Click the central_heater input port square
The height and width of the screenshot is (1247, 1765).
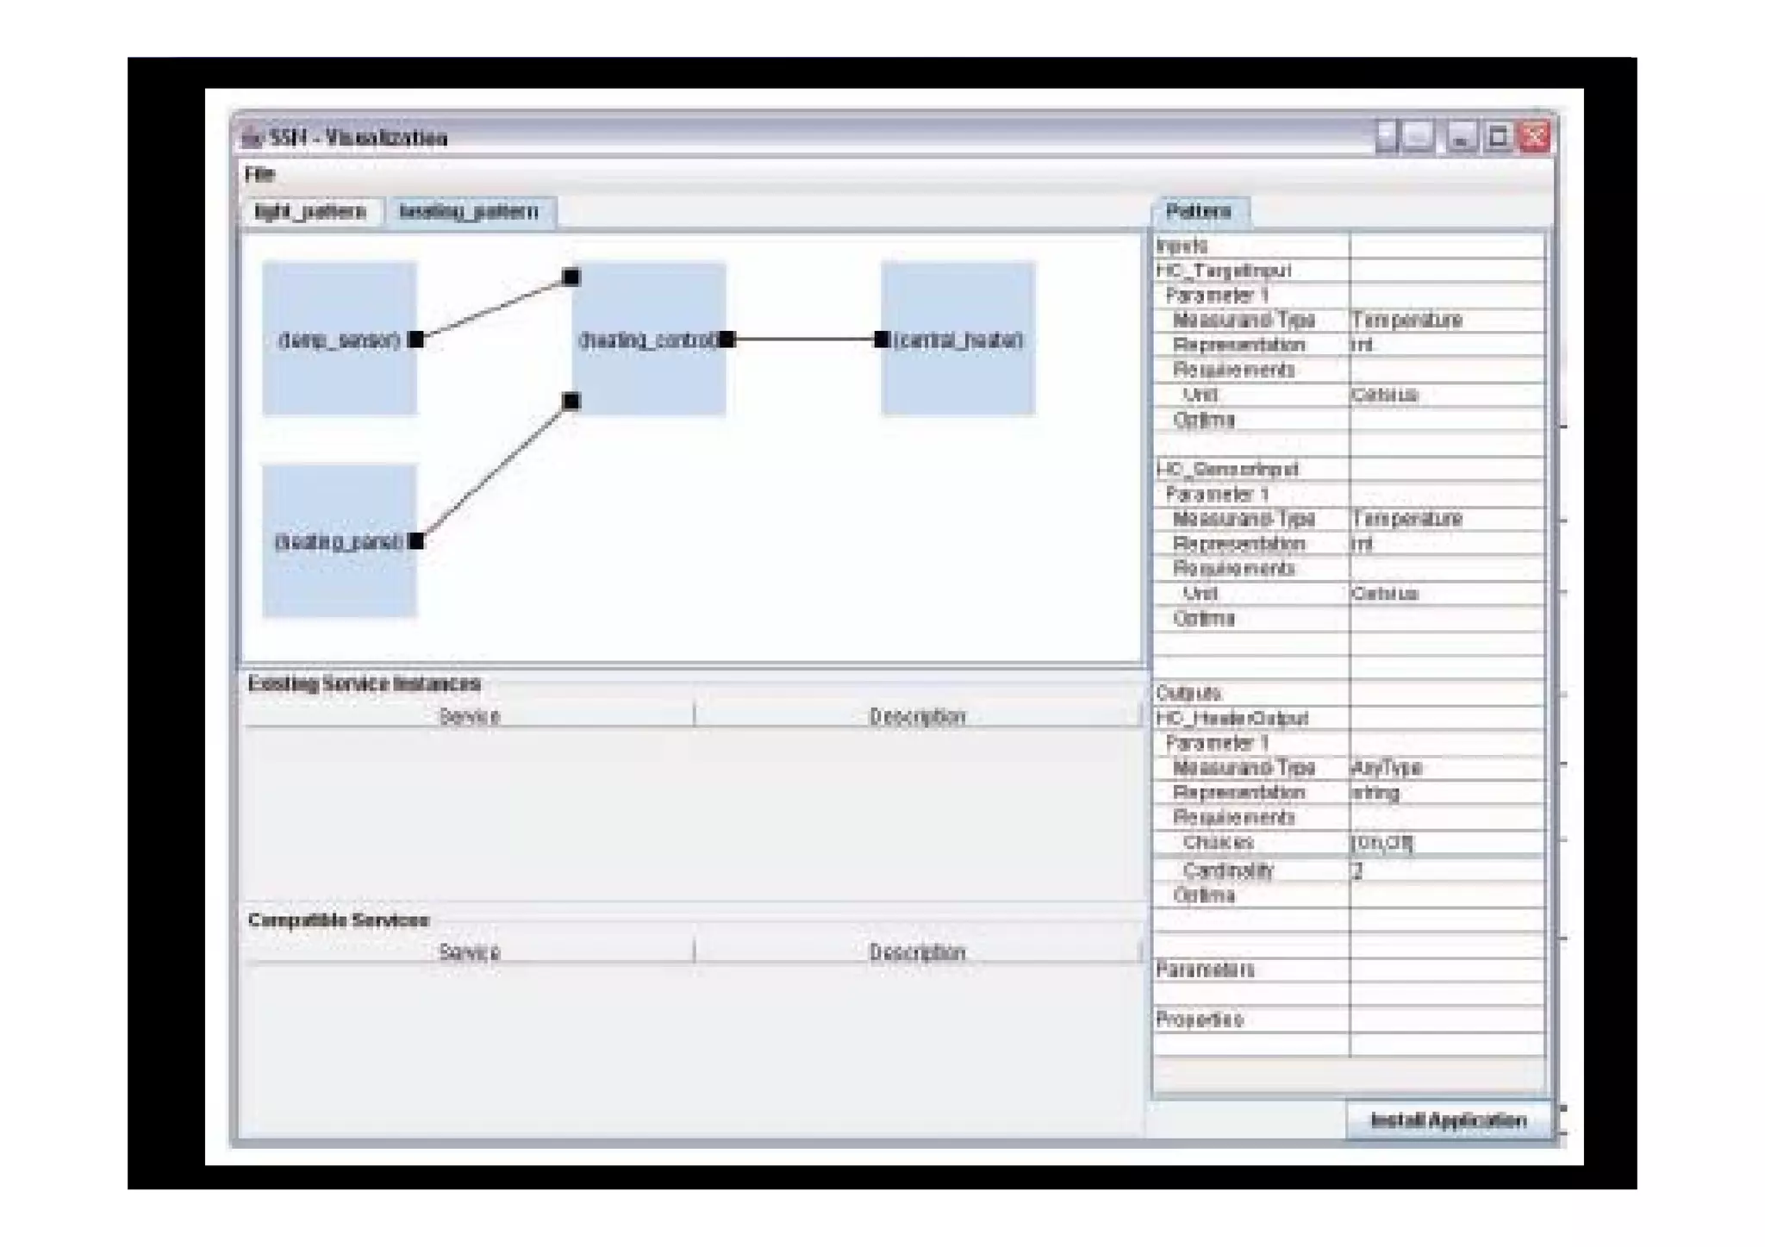click(x=882, y=340)
